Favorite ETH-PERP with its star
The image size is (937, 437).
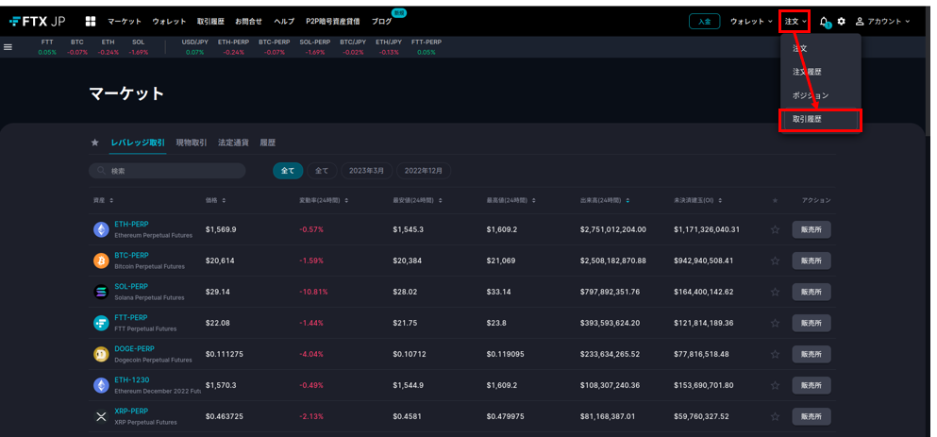[775, 229]
